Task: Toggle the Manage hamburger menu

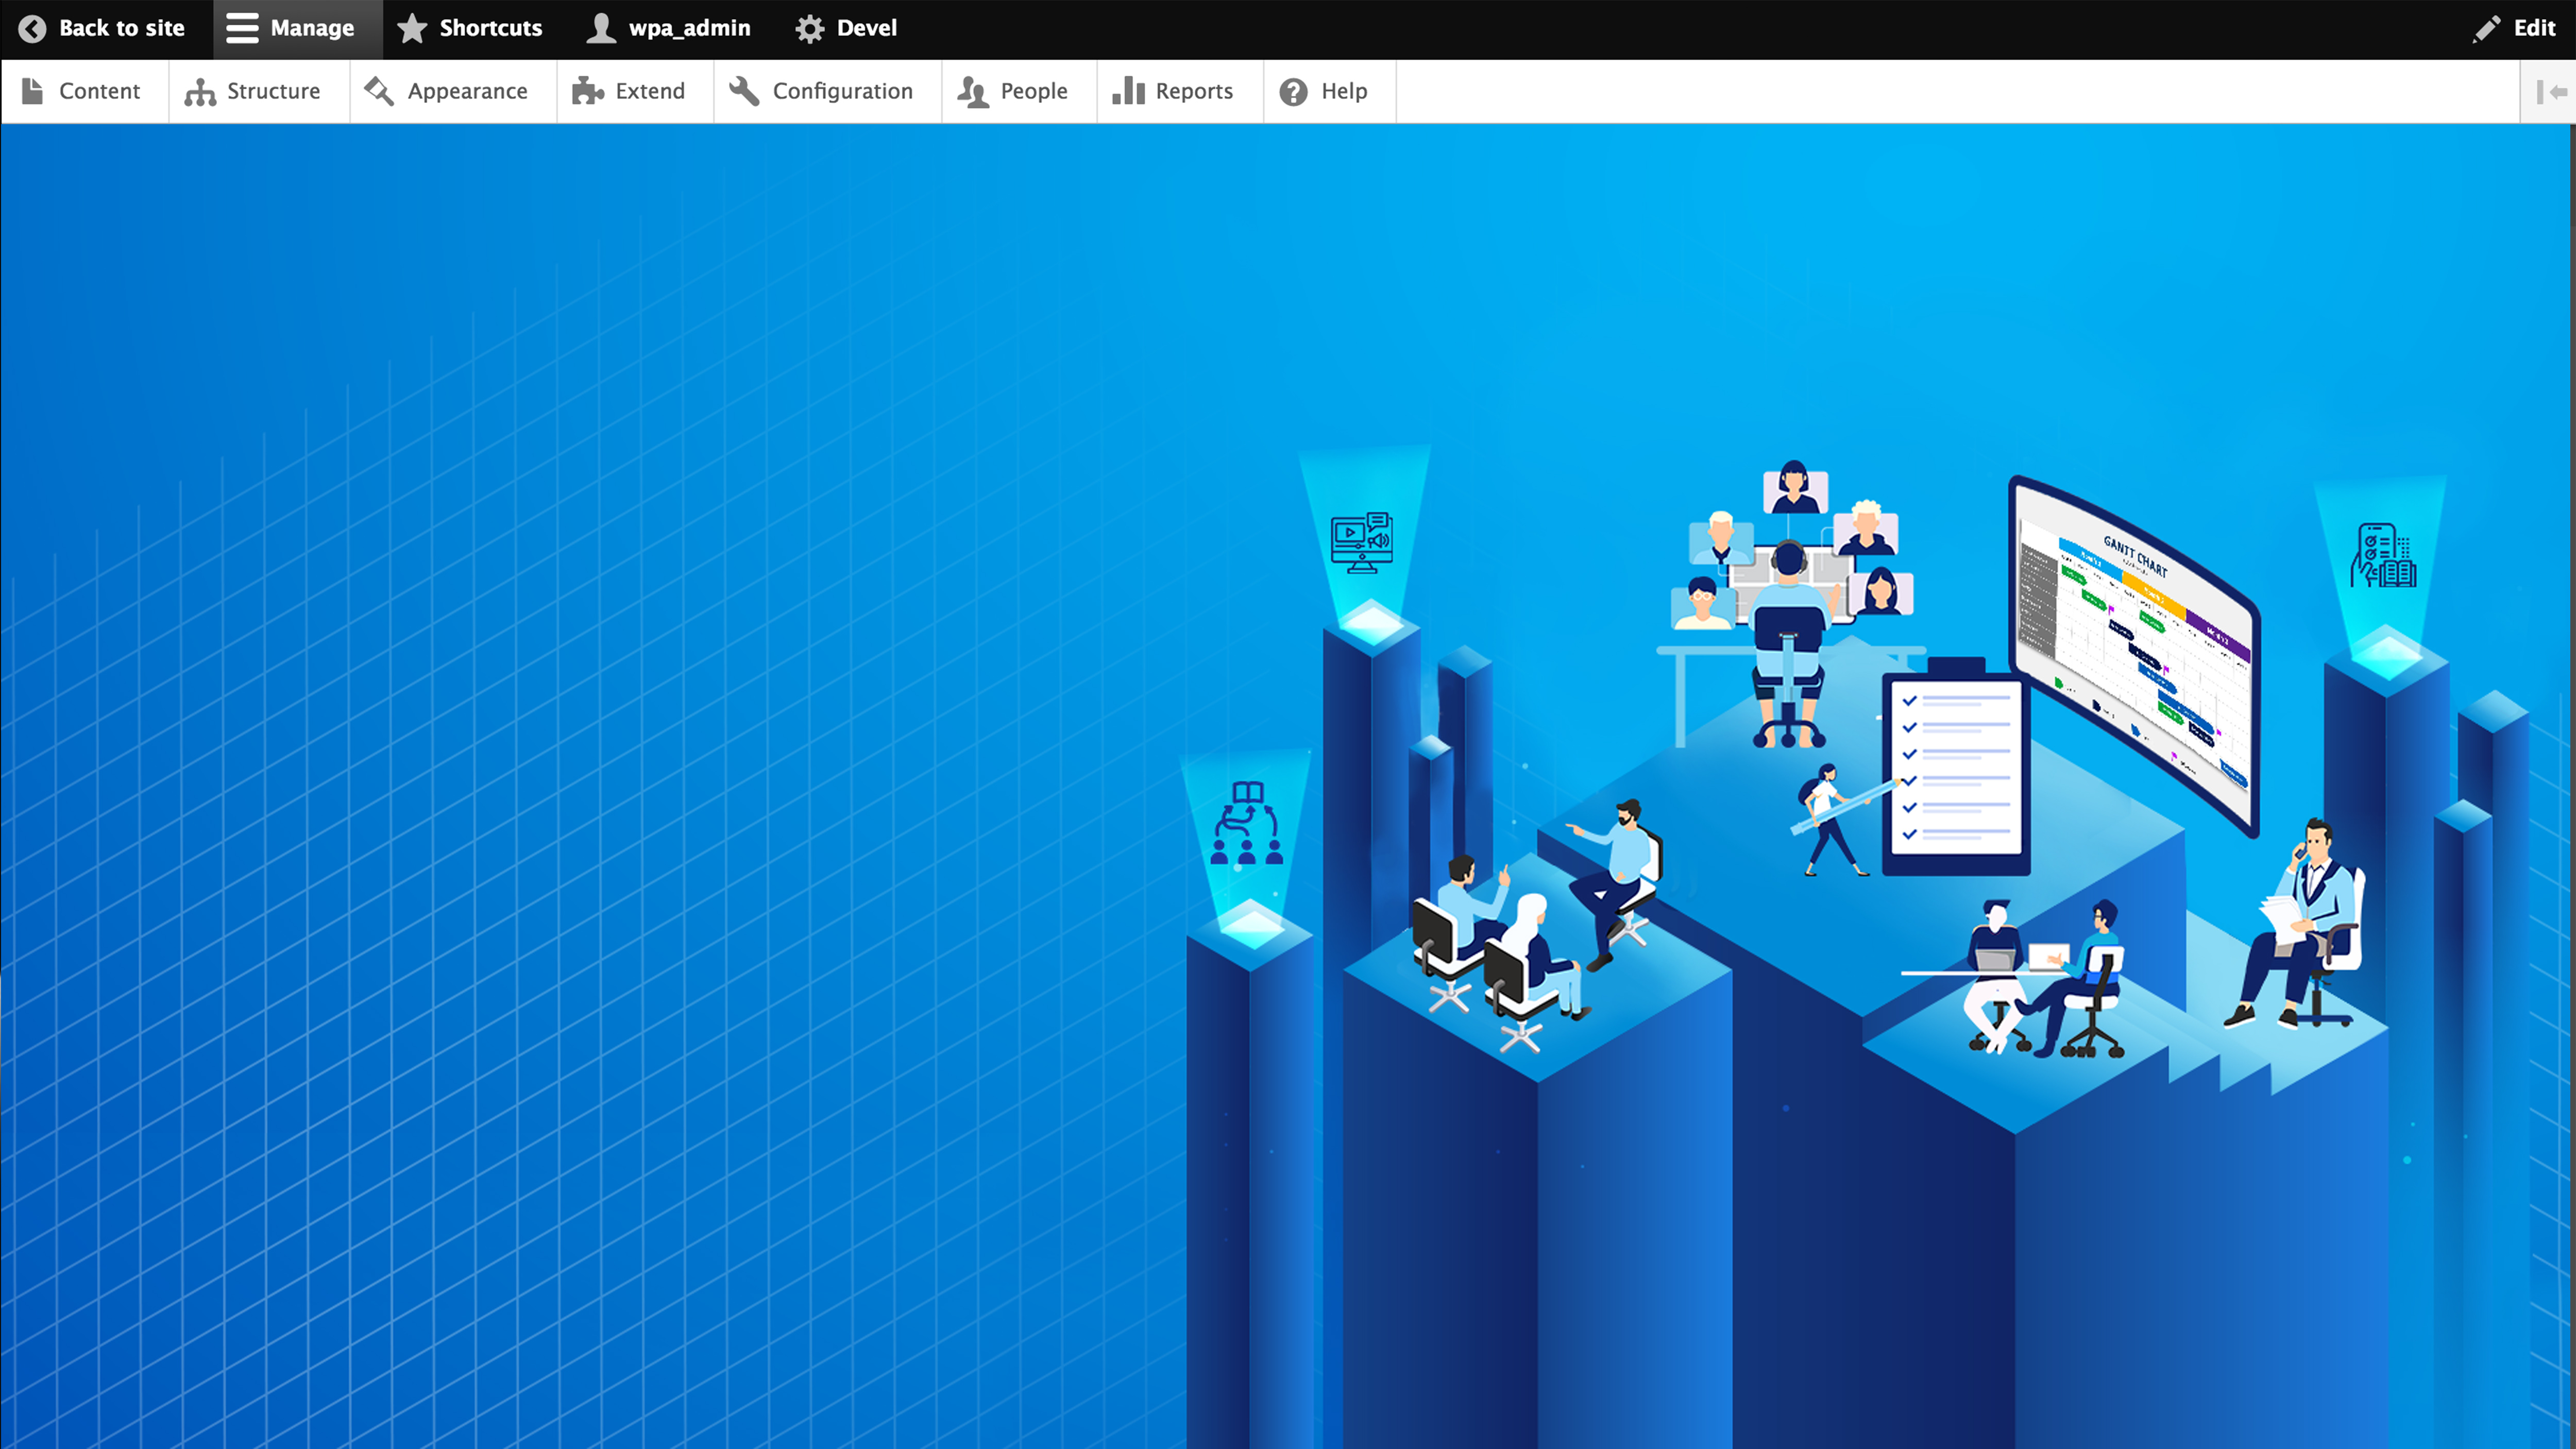Action: (x=242, y=28)
